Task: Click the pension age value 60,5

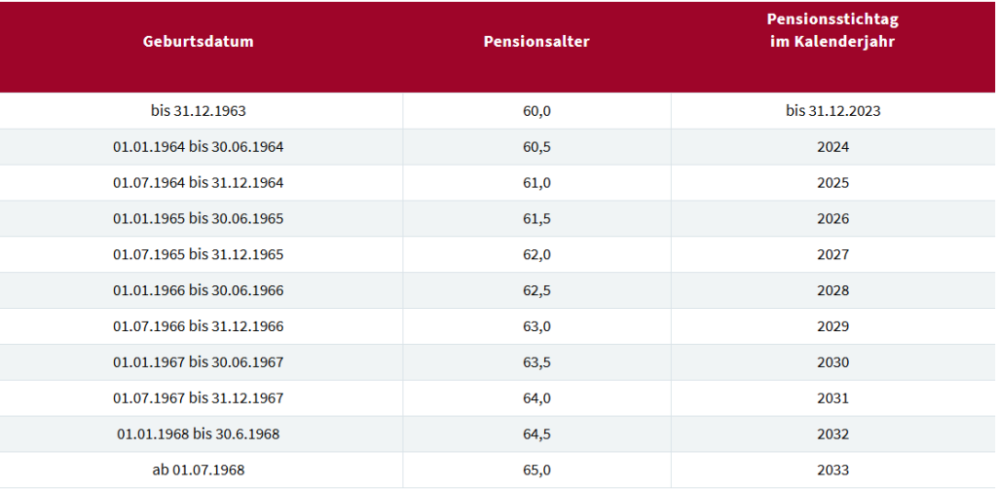Action: point(536,147)
